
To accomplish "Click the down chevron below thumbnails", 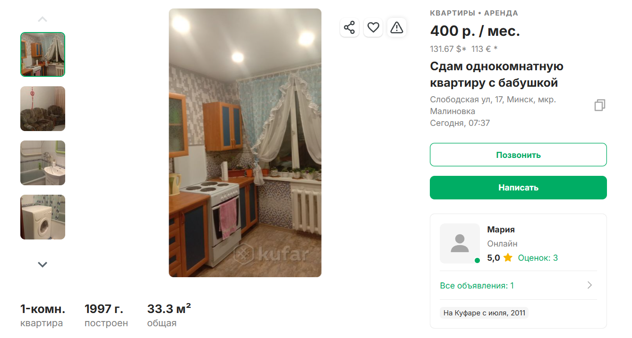I will point(43,264).
